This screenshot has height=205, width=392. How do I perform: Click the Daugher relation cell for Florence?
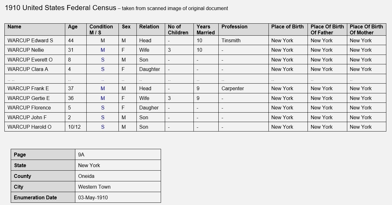point(151,108)
